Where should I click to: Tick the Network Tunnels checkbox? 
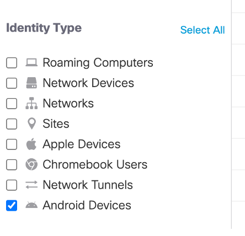click(12, 185)
